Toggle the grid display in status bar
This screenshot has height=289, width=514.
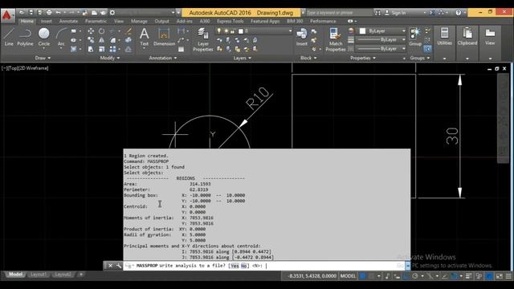coord(362,276)
